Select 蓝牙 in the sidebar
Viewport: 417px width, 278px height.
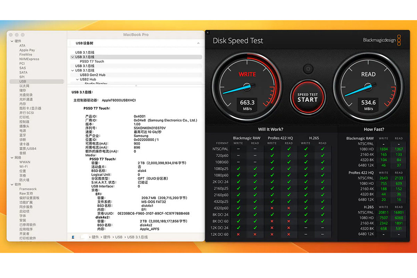tap(23, 135)
